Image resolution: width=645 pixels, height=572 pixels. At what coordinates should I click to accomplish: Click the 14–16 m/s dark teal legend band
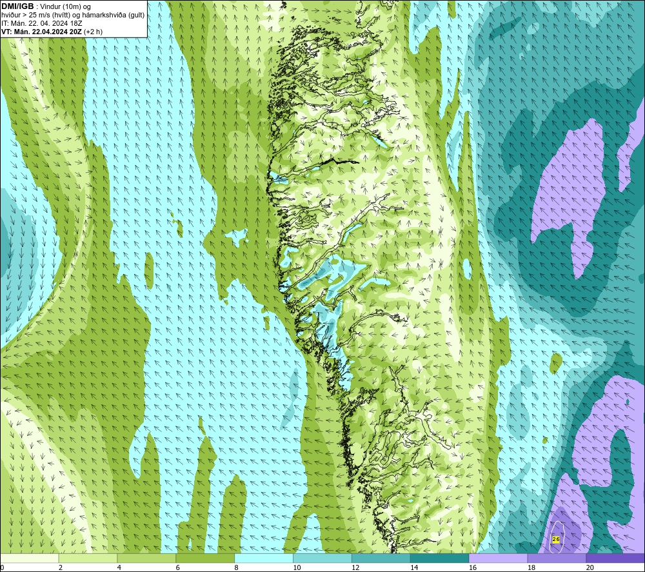[440, 558]
